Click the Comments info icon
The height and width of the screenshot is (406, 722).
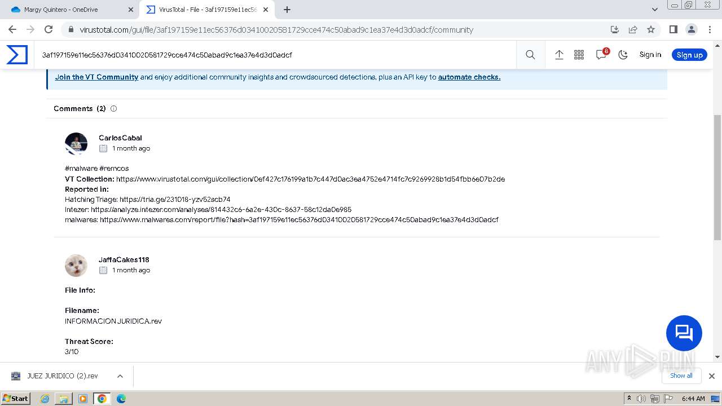pyautogui.click(x=113, y=108)
